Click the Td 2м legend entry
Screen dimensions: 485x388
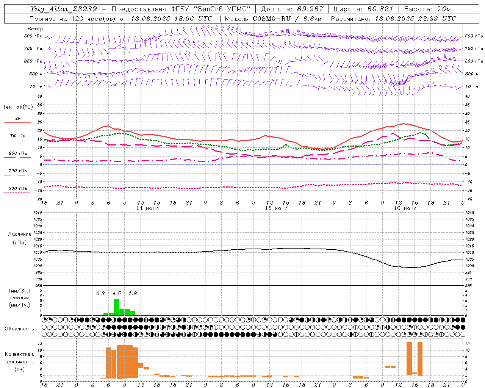coord(17,136)
